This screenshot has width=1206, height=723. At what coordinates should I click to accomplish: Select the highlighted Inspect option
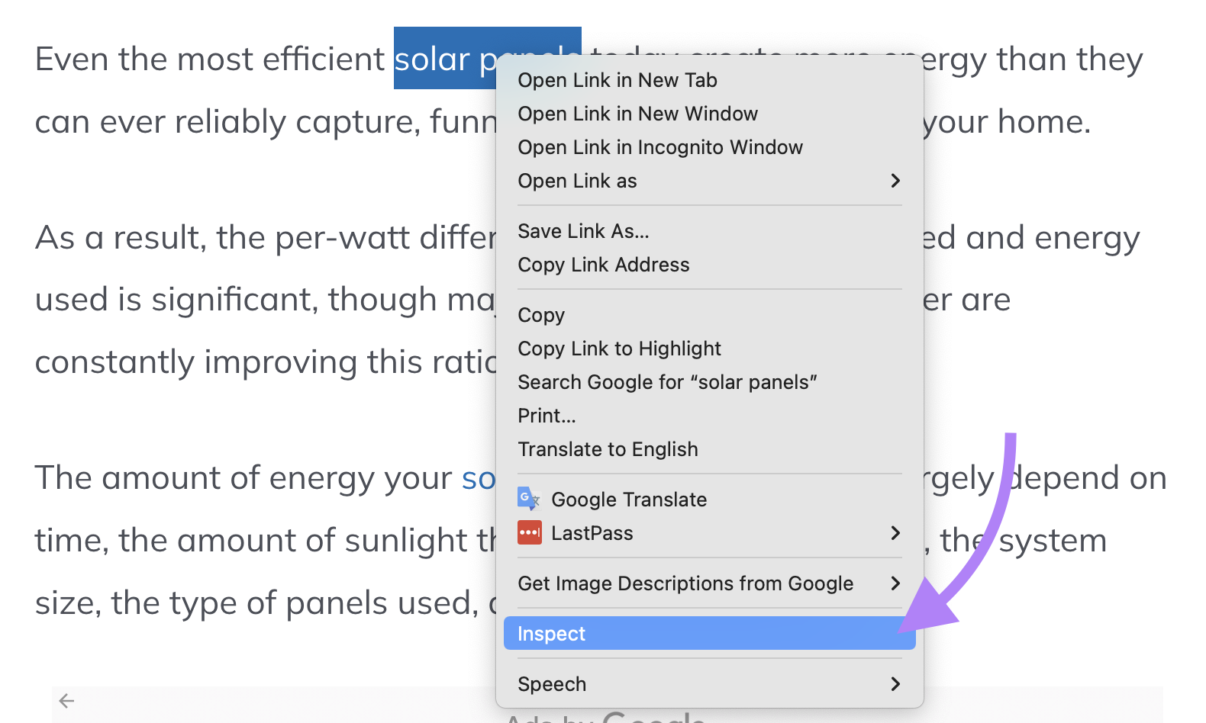click(708, 633)
